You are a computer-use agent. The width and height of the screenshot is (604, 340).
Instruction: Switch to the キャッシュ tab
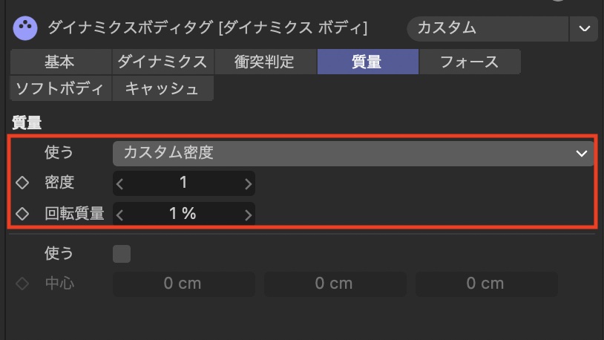(x=163, y=89)
